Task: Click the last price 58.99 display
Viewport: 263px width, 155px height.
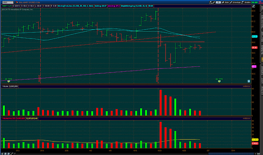Action: [254, 2]
